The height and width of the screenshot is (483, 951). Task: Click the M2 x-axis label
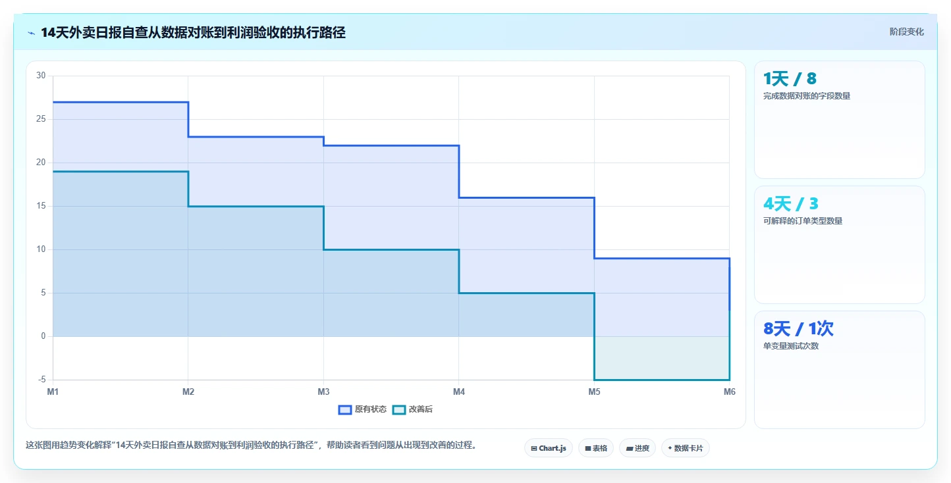point(188,392)
